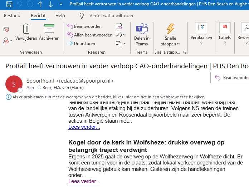Open the Snelle stappen dropdown
This screenshot has width=249, height=187.
[x=171, y=44]
